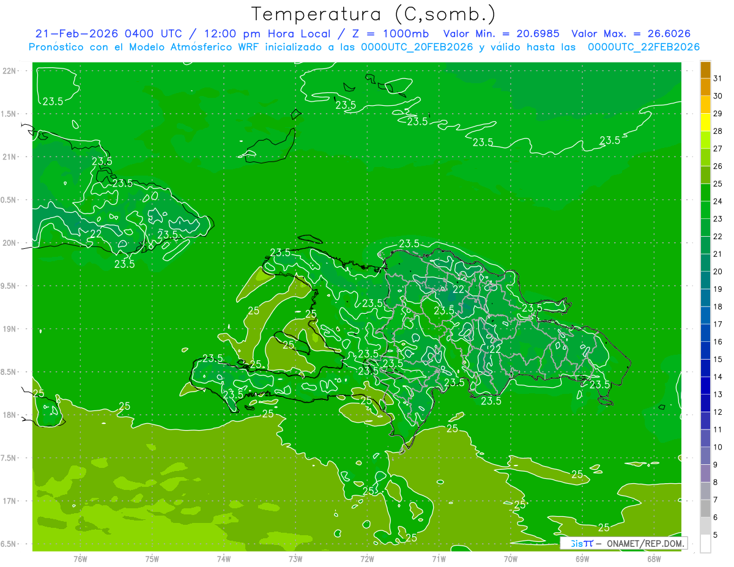Click the '24' label on the color scale
The height and width of the screenshot is (567, 734).
click(x=718, y=201)
